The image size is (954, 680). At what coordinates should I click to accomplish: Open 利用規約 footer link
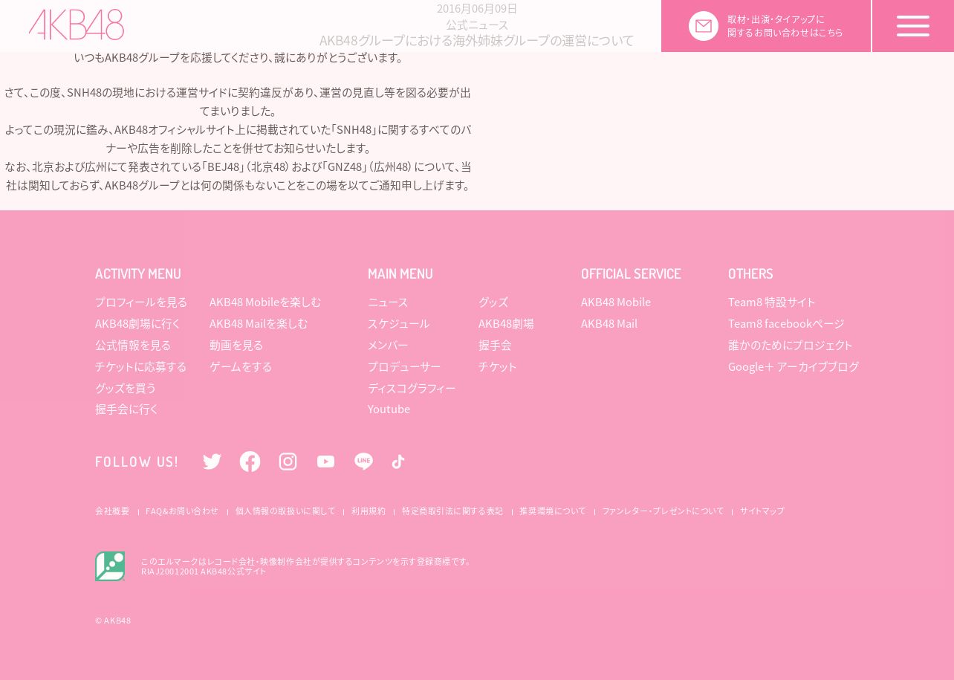pos(369,511)
